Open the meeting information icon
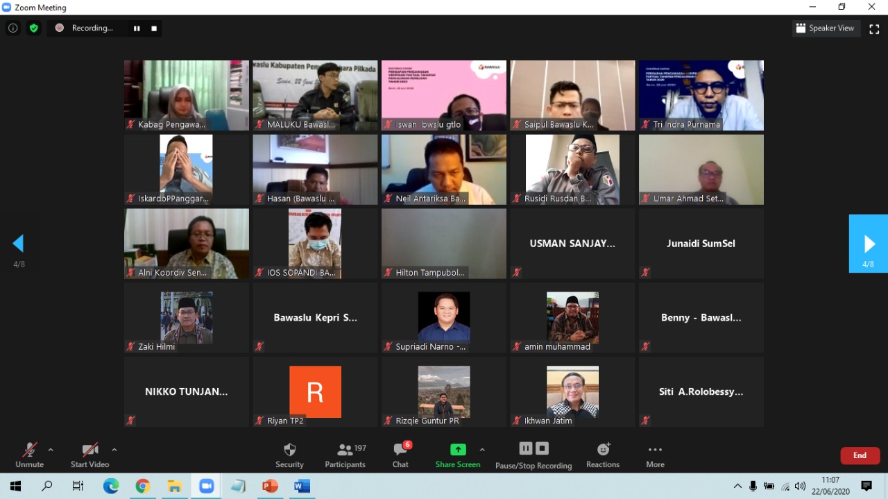This screenshot has height=499, width=888. (x=12, y=28)
